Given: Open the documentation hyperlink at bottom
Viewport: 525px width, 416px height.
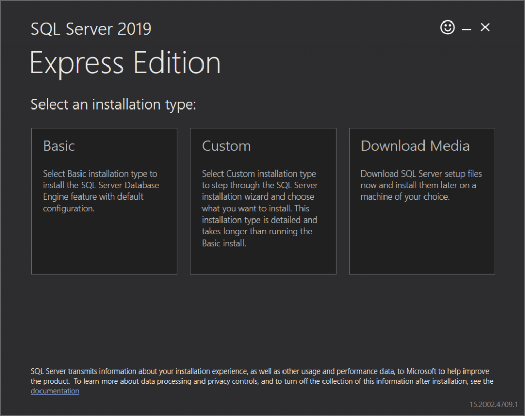Looking at the screenshot, I should [54, 390].
